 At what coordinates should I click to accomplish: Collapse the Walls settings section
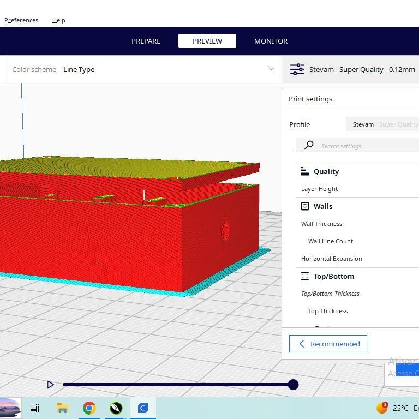click(x=322, y=206)
